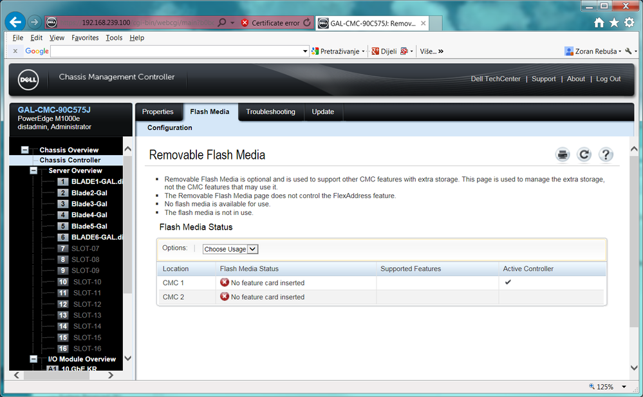This screenshot has width=643, height=397.
Task: Switch to the Properties tab
Action: (x=158, y=111)
